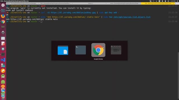Open the battery indicator in the top panel
This screenshot has width=179, height=100.
(x=165, y=1)
